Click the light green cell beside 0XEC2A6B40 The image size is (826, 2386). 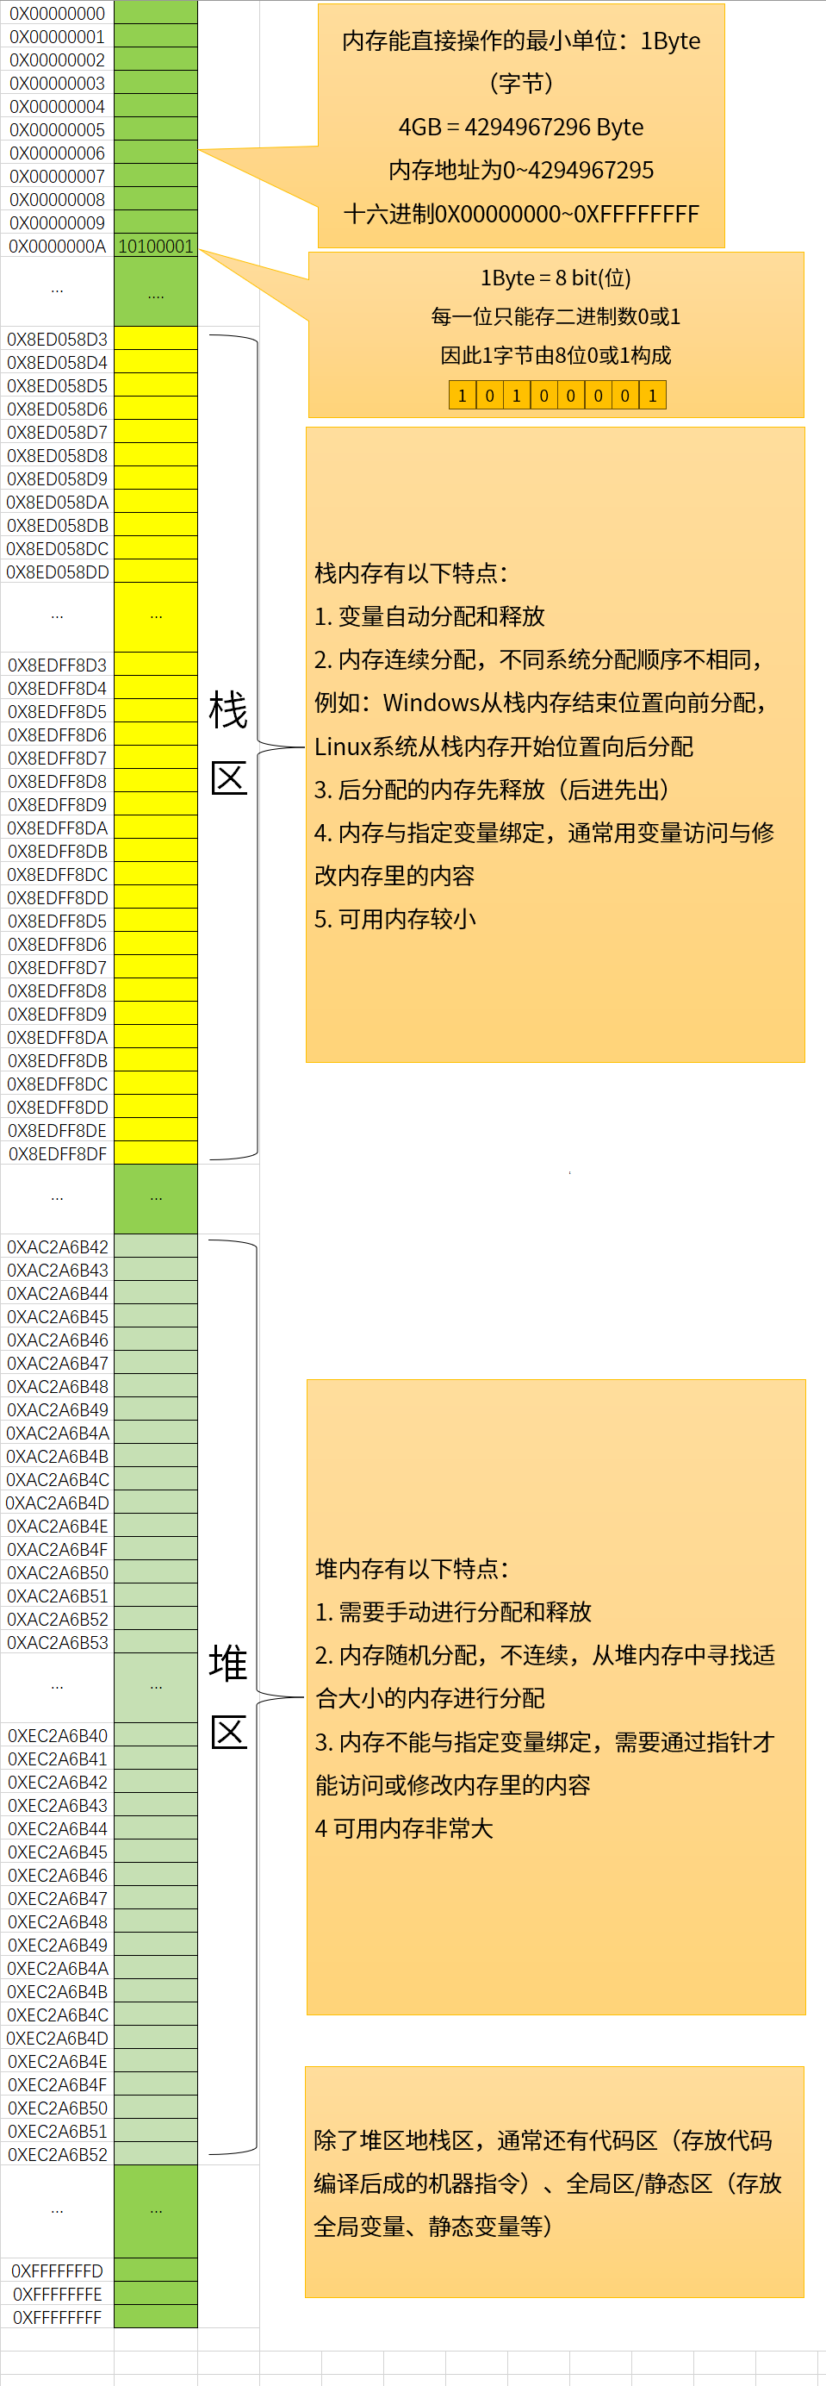click(156, 1735)
